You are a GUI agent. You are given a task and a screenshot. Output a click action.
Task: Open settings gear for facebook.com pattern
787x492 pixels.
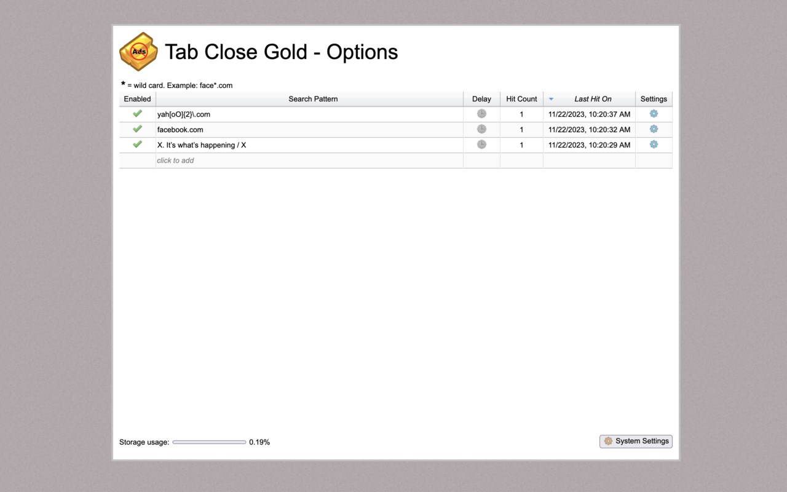click(654, 129)
